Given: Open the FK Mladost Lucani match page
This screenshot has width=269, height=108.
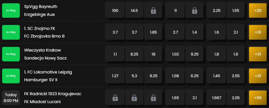Looking at the screenshot, I should click(42, 102).
